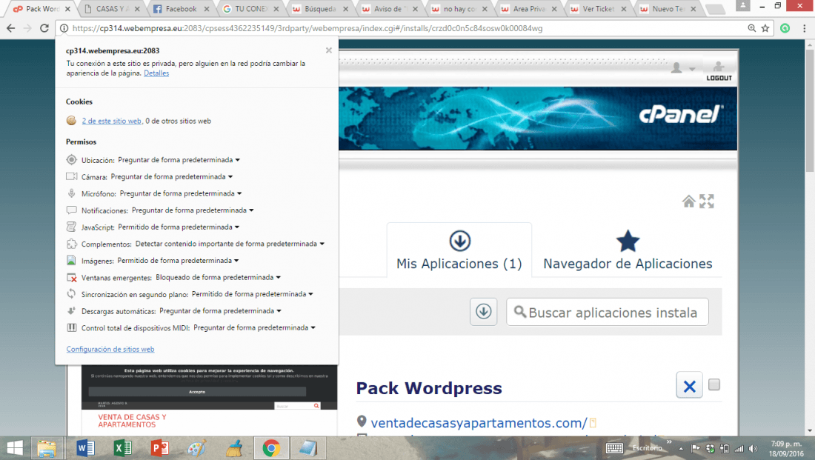Click the Acepto cookies button in thumbnail
Screen dimensions: 815x460
coord(197,392)
